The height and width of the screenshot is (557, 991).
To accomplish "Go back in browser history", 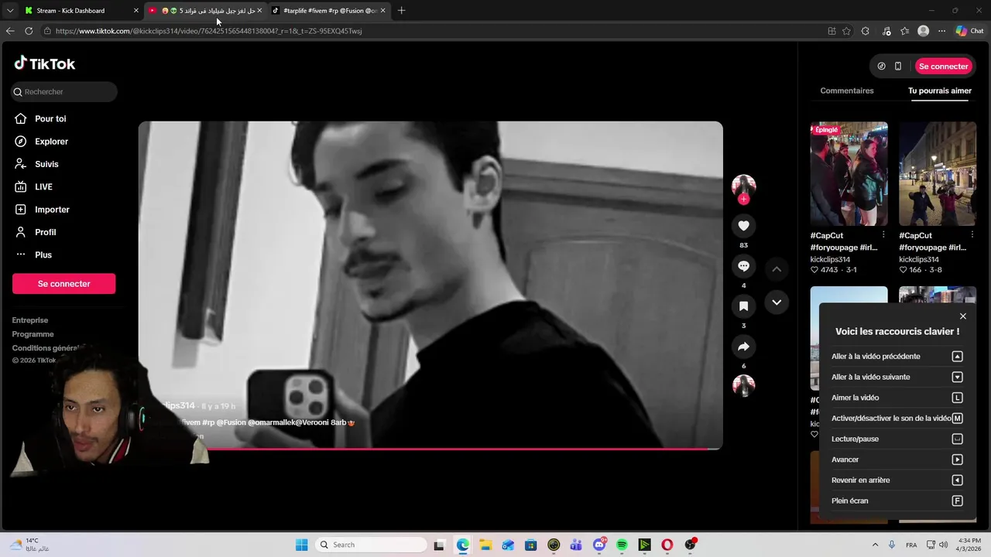I will point(9,31).
